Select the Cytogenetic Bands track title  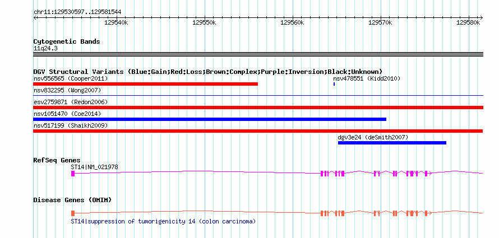67,41
